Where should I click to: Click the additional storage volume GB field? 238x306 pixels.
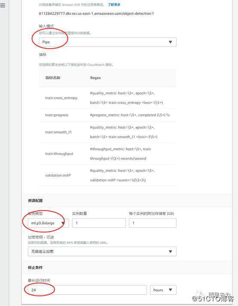(x=153, y=223)
